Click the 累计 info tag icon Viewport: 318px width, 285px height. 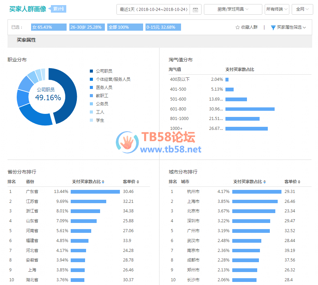[x=58, y=9]
